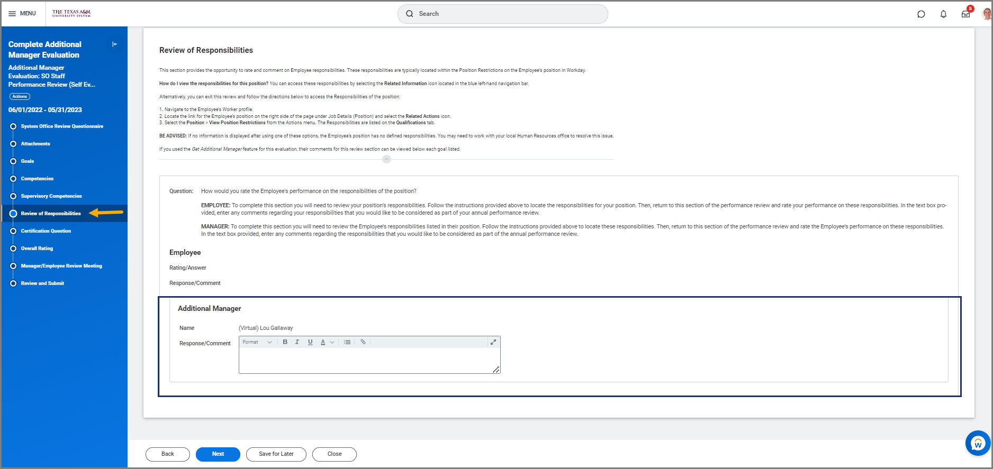Go to the Overall Rating step
This screenshot has height=469, width=993.
pos(37,249)
